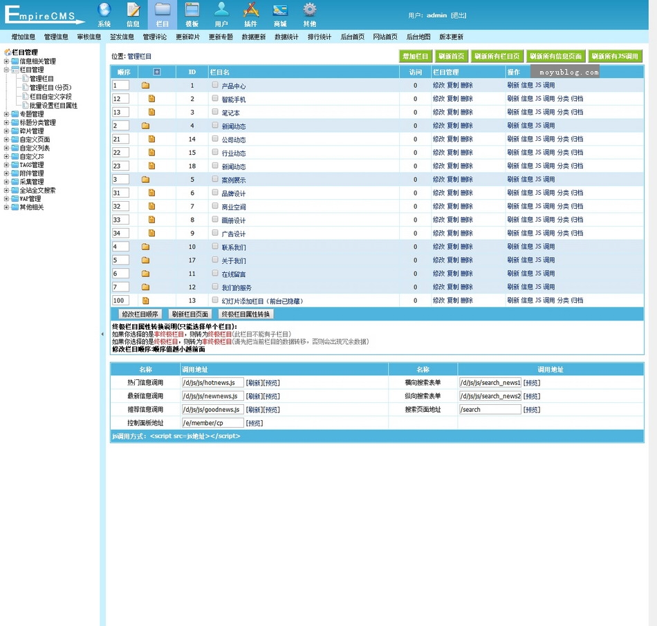Click the folder icon in 我们的服务 row
This screenshot has width=657, height=626.
(x=145, y=287)
